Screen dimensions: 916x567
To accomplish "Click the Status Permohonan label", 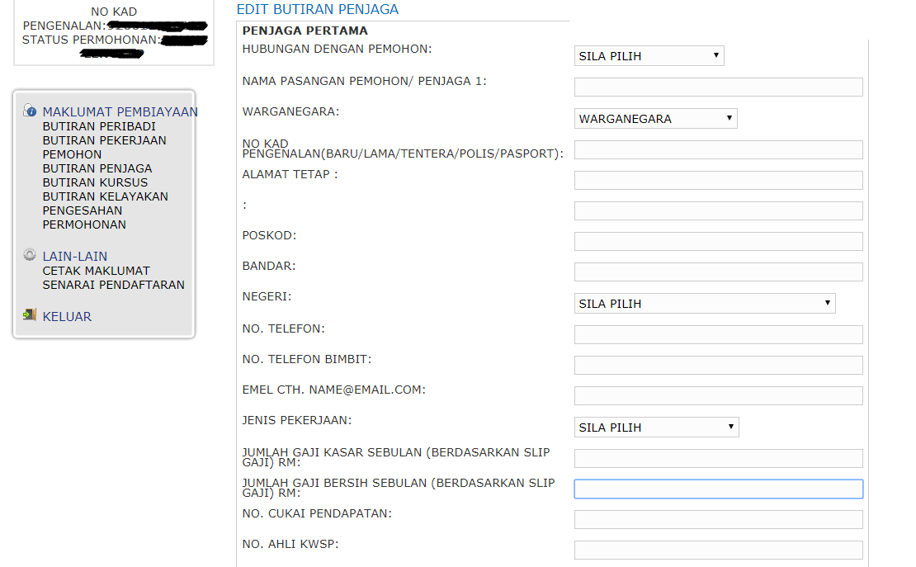I will (91, 40).
